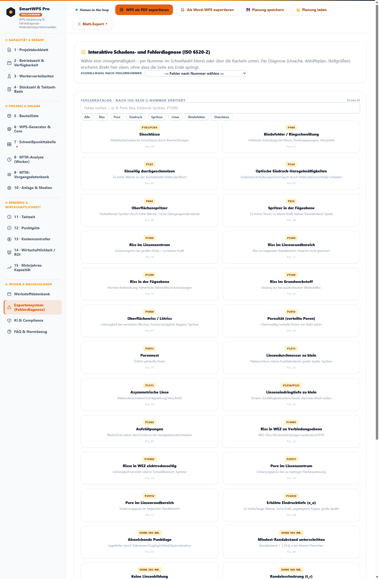
Task: Click the dollar icon beside Kostencontroller
Action: (9, 239)
